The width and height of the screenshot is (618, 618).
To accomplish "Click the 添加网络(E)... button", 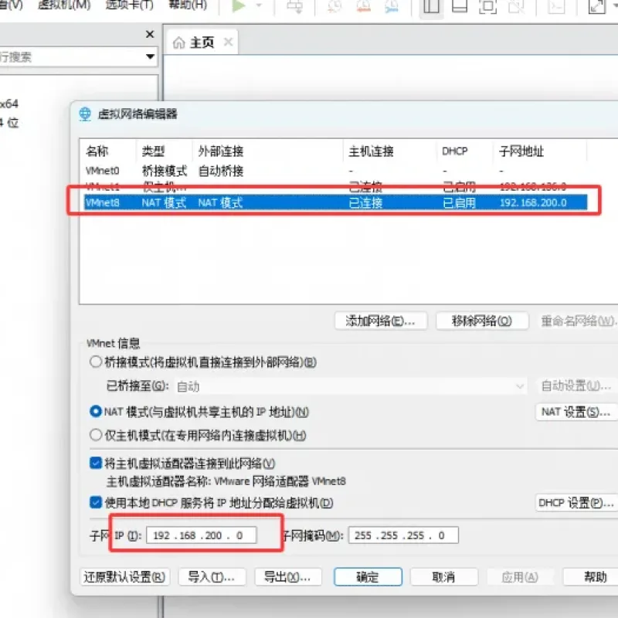I will [381, 321].
